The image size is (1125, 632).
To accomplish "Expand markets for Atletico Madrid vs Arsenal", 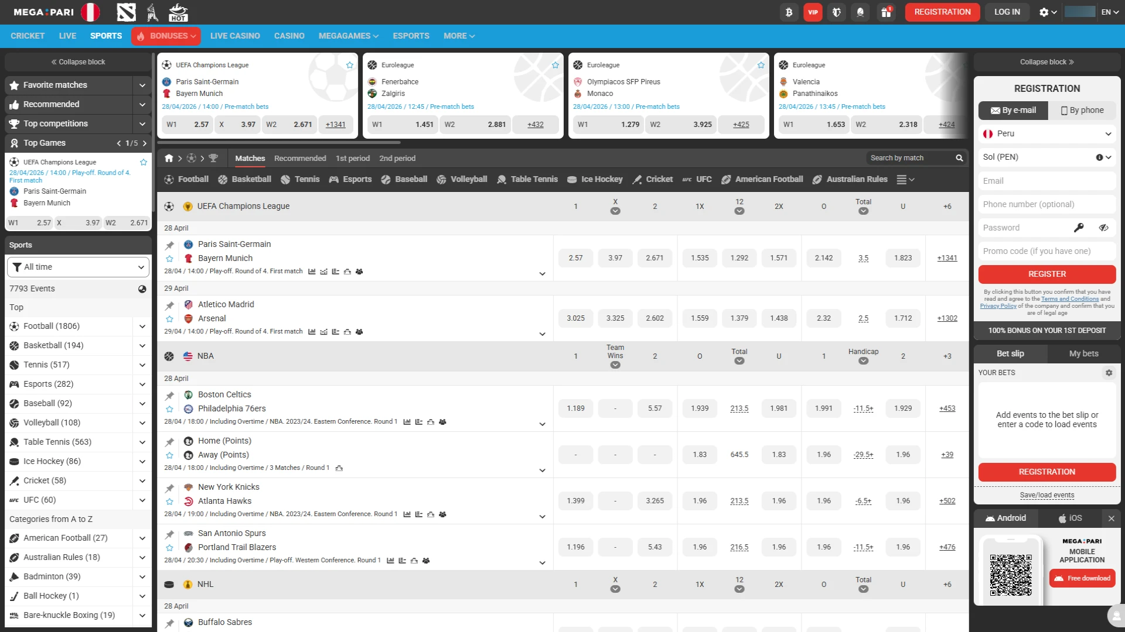I will tap(542, 334).
